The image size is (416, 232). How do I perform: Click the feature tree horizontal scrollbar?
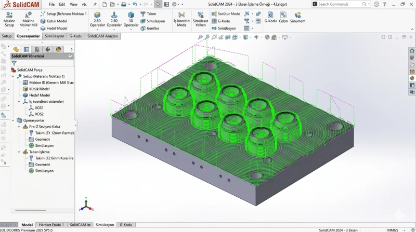[x=31, y=210]
